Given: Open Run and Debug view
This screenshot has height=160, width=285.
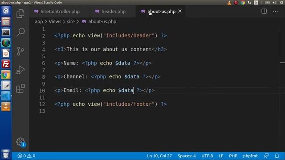Looking at the screenshot, I should (20, 70).
